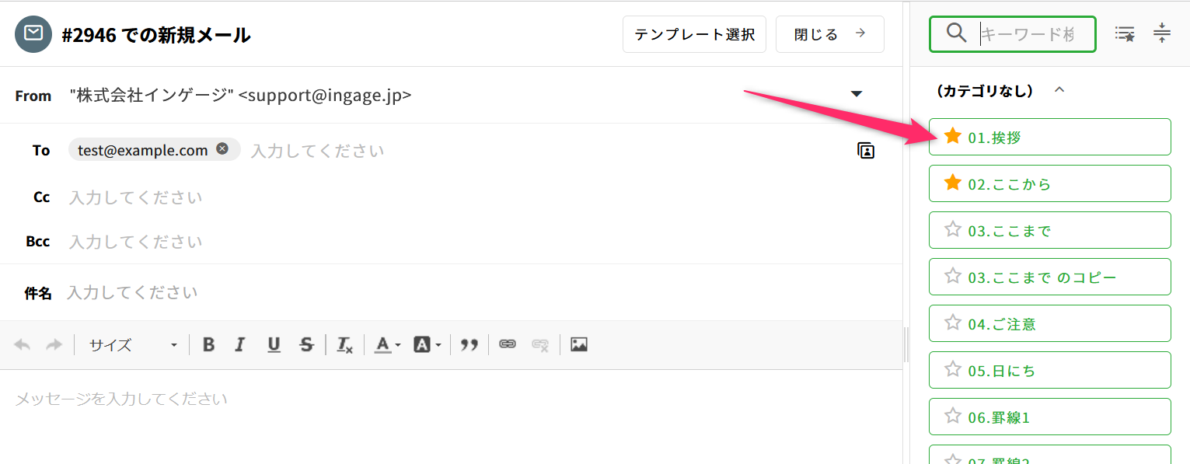This screenshot has width=1190, height=464.
Task: Unstar the 01.挨拶 template
Action: tap(953, 137)
